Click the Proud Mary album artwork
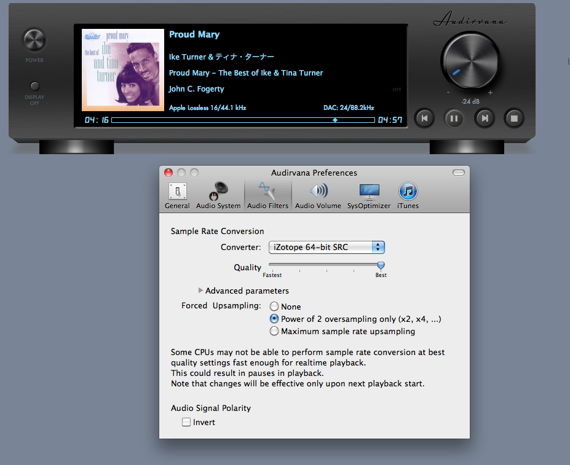The image size is (570, 465). (x=123, y=70)
